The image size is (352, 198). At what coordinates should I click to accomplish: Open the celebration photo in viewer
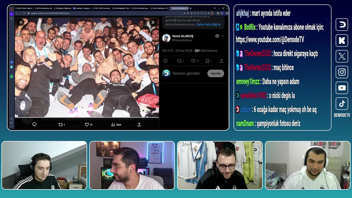(87, 68)
